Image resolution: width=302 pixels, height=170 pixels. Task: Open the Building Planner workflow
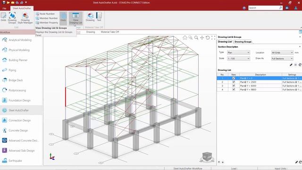[21, 60]
